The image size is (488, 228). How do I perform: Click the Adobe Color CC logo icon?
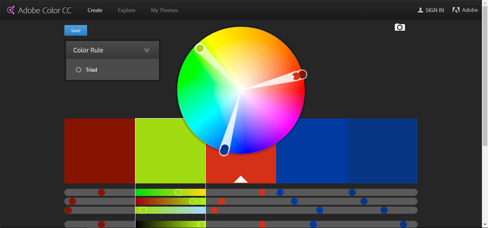[x=10, y=10]
